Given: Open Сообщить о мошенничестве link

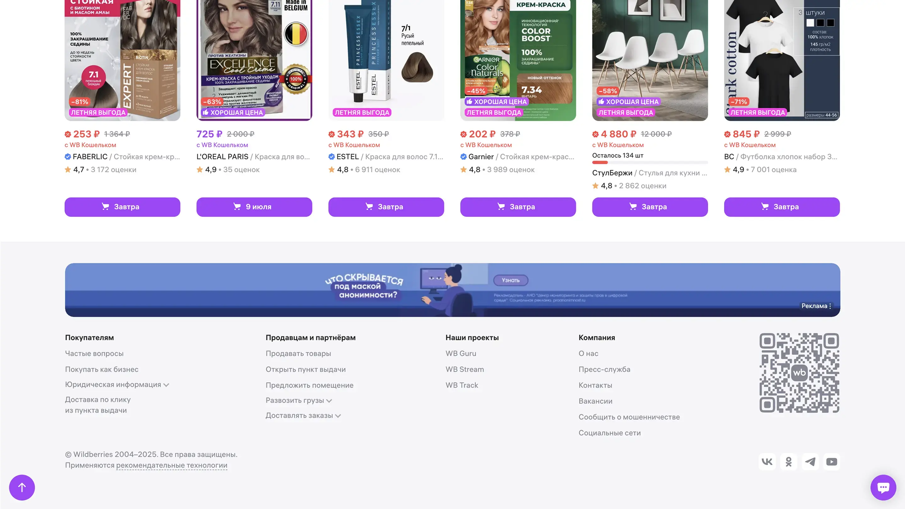Looking at the screenshot, I should coord(629,417).
